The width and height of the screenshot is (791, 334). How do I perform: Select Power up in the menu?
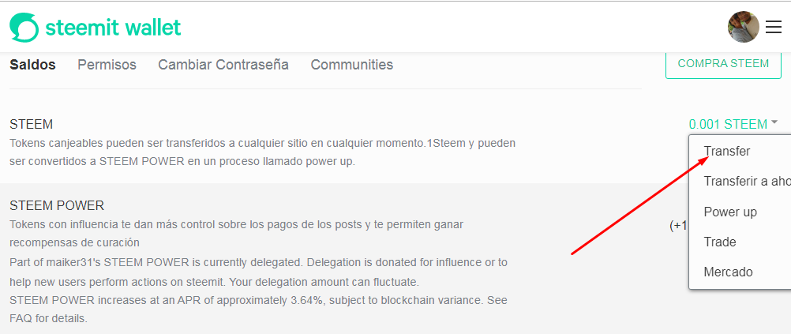pos(730,212)
